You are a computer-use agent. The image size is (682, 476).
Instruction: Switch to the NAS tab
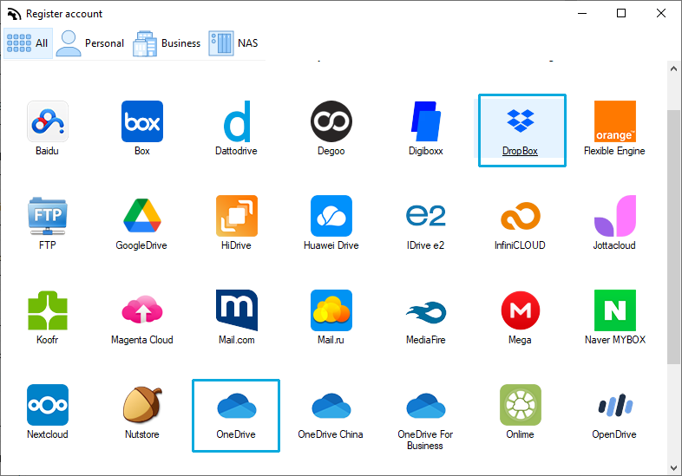tap(233, 43)
